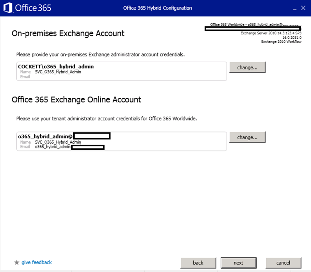Change the on-premises Exchange account credentials
The width and height of the screenshot is (311, 272).
pos(247,67)
